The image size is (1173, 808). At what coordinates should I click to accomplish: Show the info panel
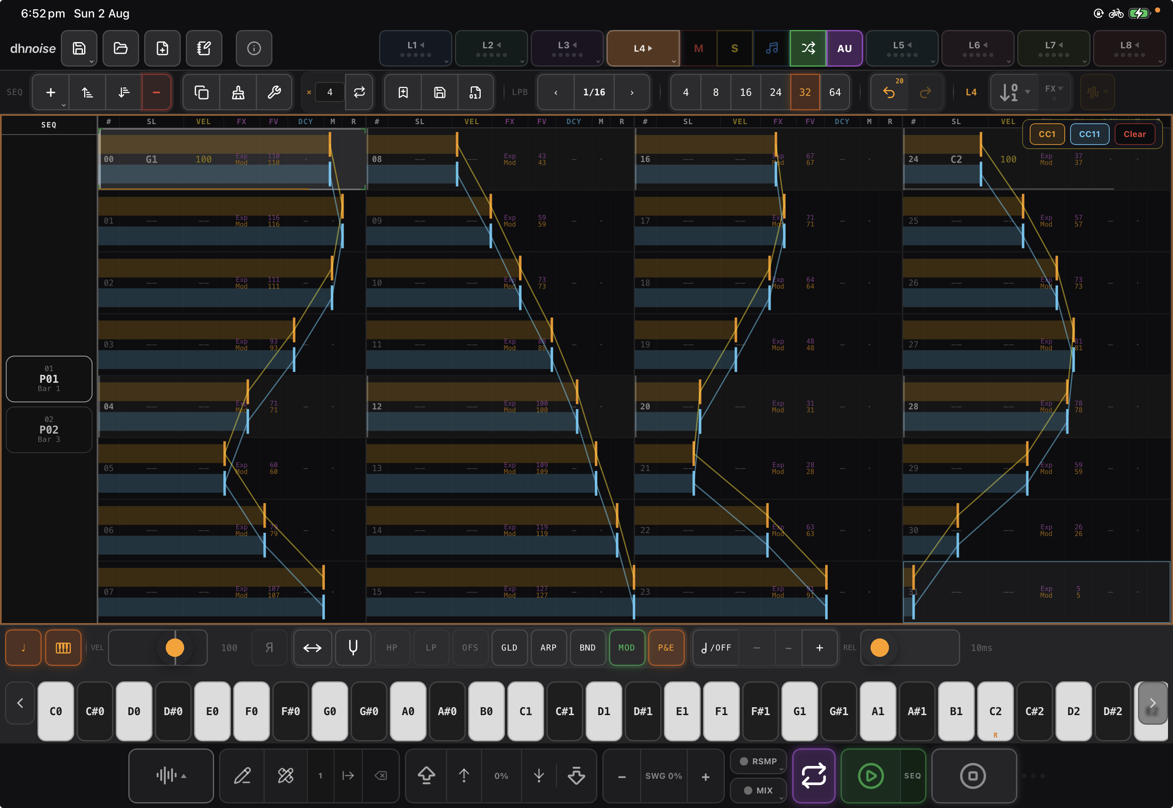254,49
